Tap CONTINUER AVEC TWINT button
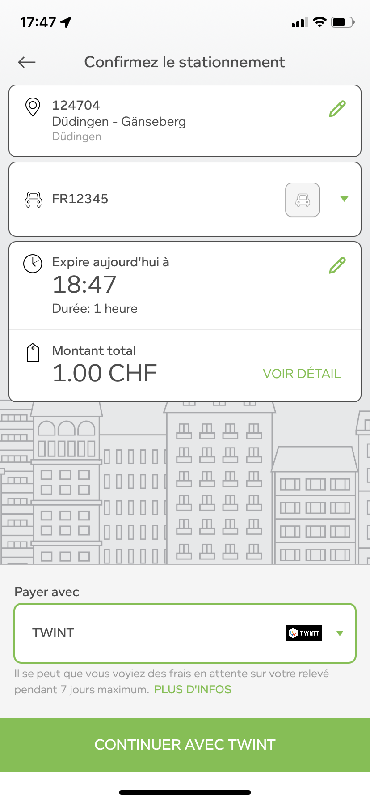The image size is (370, 802). click(x=185, y=744)
